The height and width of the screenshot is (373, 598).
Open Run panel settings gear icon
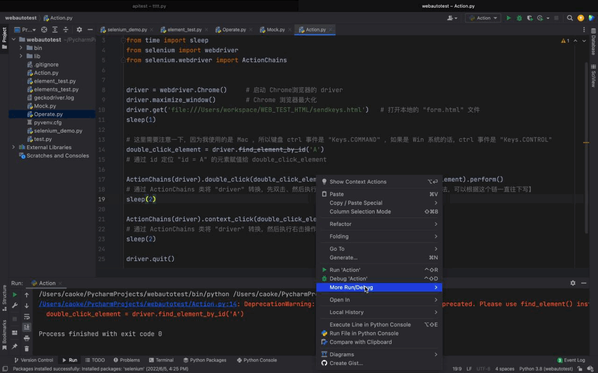[x=573, y=283]
